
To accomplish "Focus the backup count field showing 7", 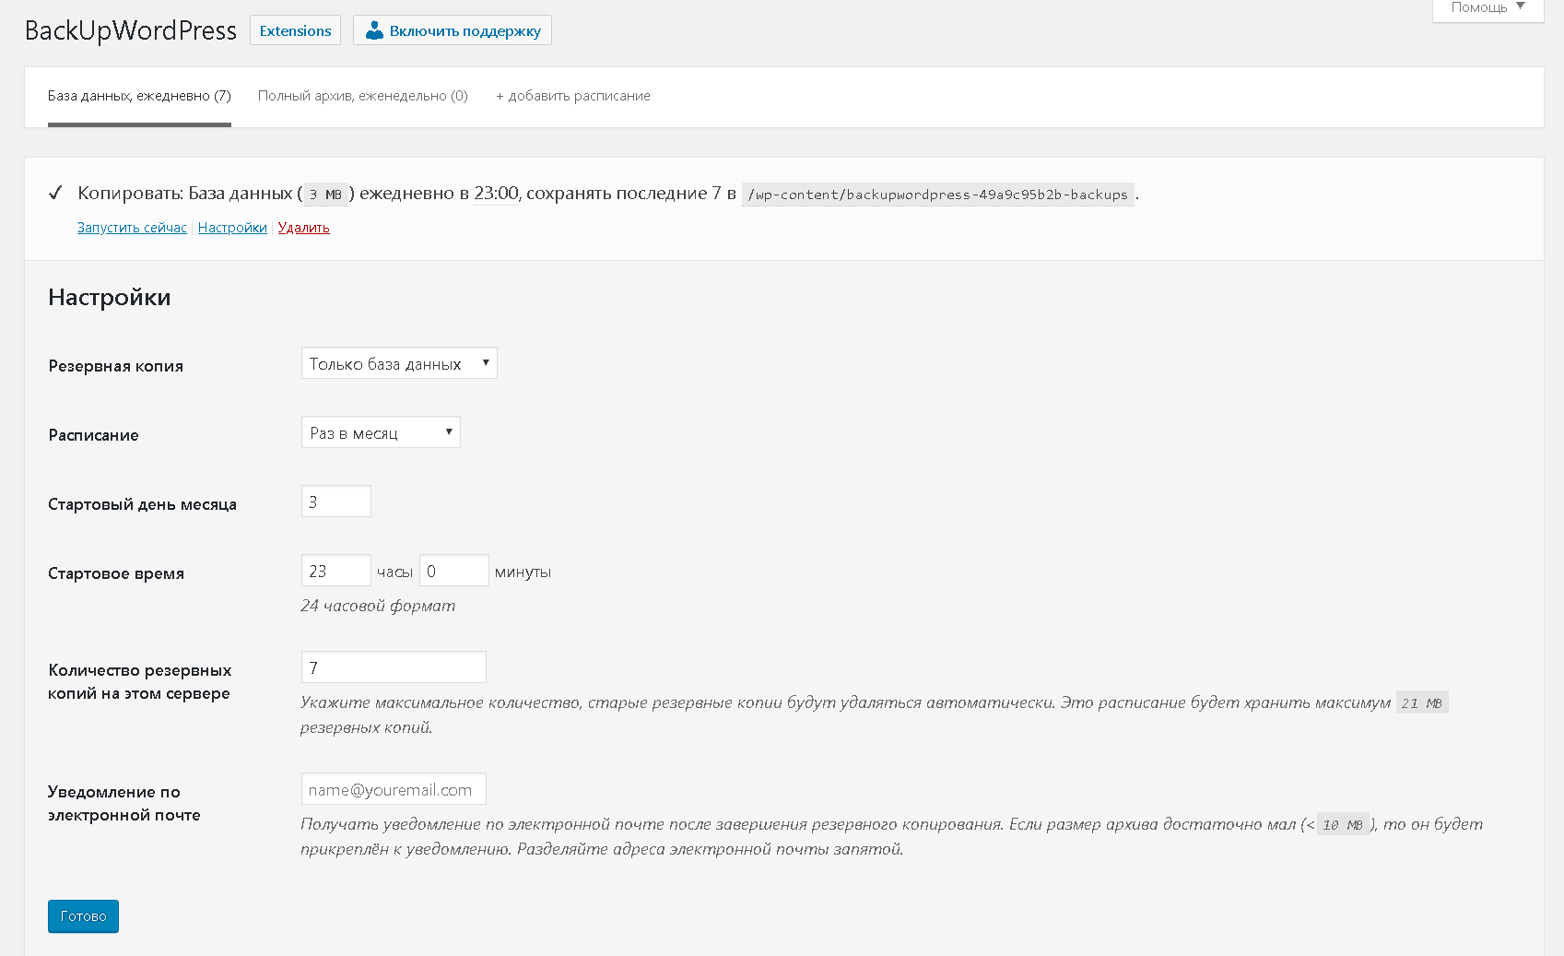I will pyautogui.click(x=394, y=667).
